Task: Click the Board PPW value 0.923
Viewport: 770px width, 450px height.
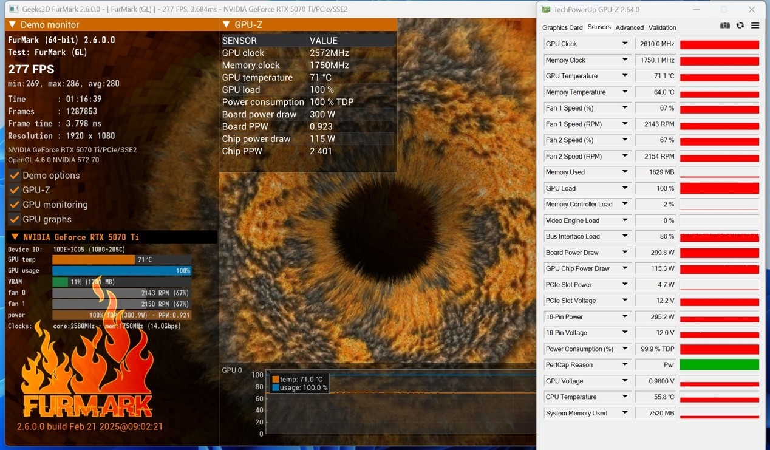Action: pos(321,126)
